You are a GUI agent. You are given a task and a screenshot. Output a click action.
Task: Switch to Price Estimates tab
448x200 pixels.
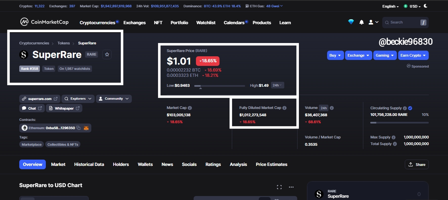tap(272, 164)
